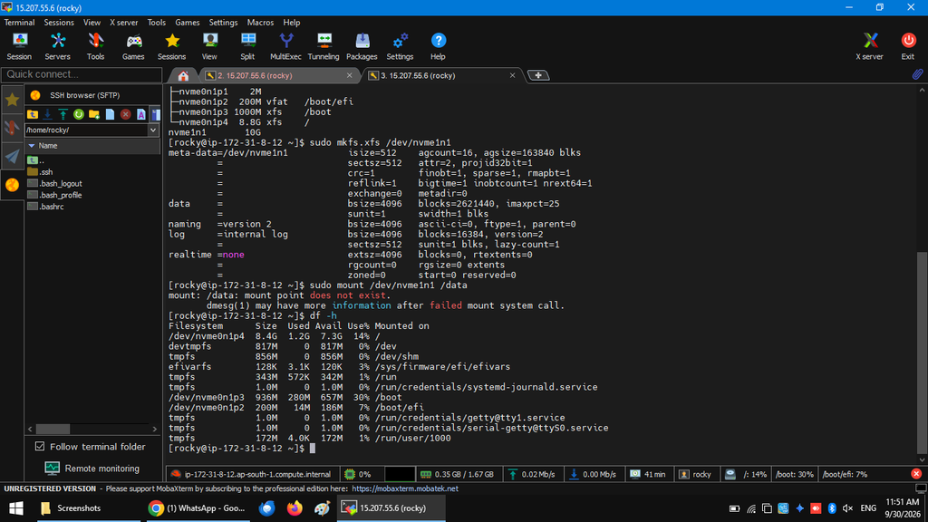Open the Macros menu
The image size is (928, 522).
pos(260,23)
